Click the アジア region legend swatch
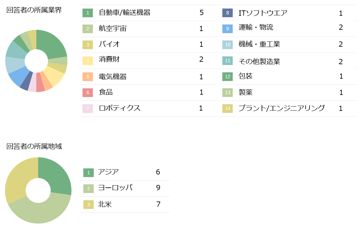This screenshot has height=227, width=361. click(89, 173)
